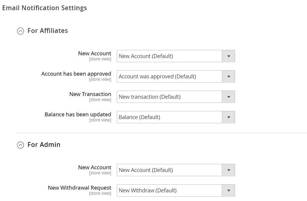The width and height of the screenshot is (307, 201).
Task: Click the Account has been approved label
Action: (76, 74)
